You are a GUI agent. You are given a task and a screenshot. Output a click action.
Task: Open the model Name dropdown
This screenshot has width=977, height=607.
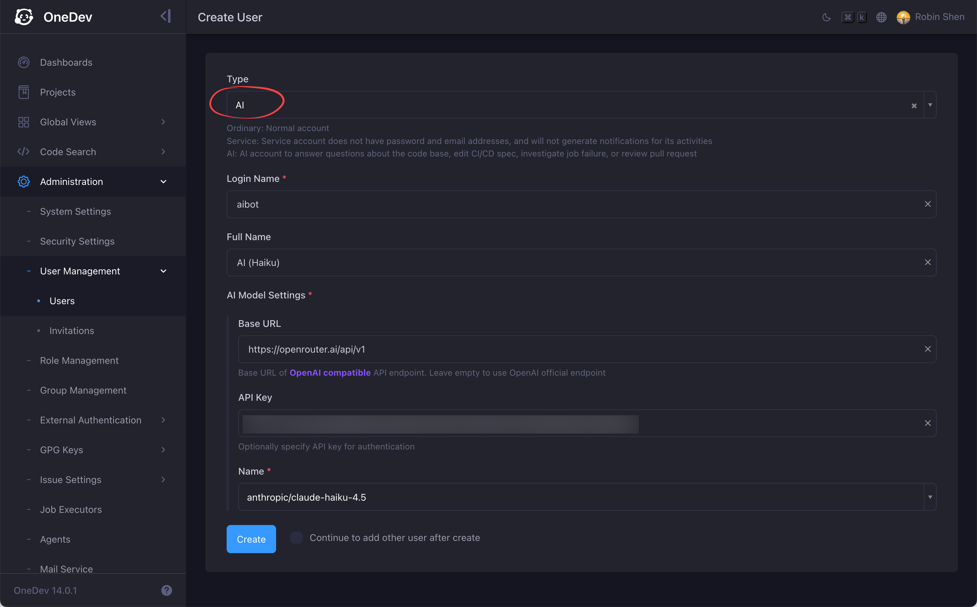[930, 497]
